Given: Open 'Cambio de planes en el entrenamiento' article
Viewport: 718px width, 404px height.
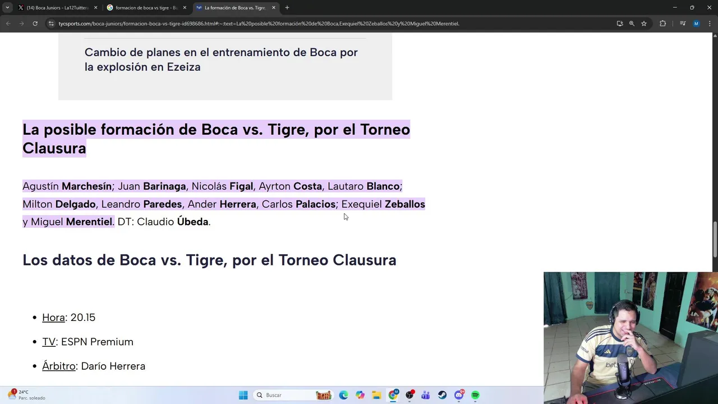Looking at the screenshot, I should pos(221,59).
